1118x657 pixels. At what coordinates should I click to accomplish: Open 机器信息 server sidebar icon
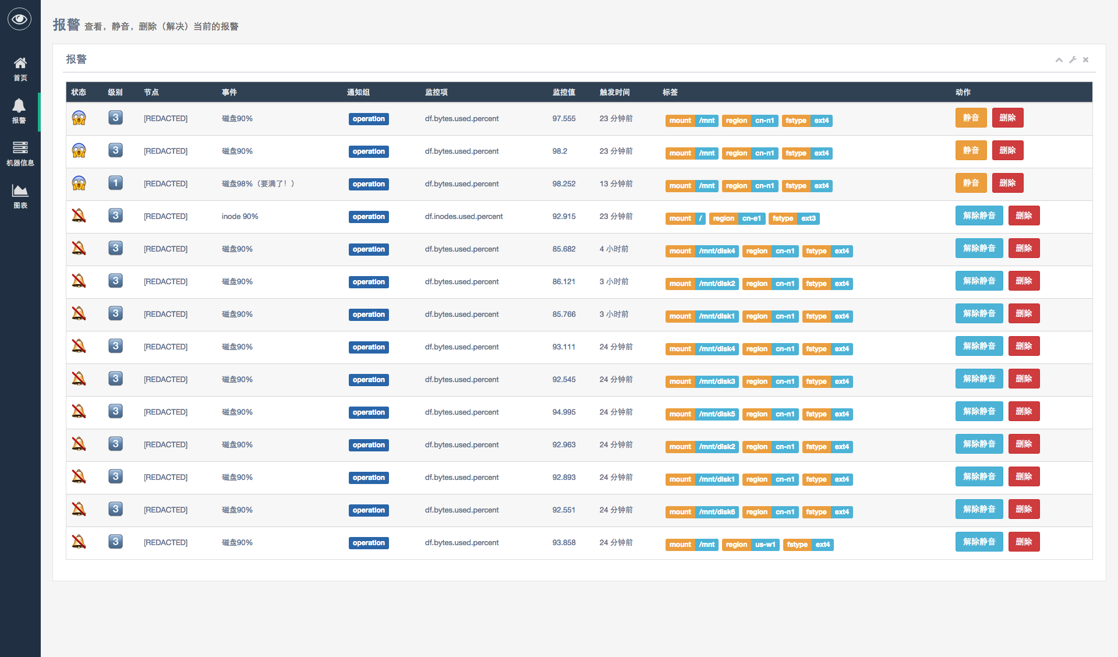[20, 153]
